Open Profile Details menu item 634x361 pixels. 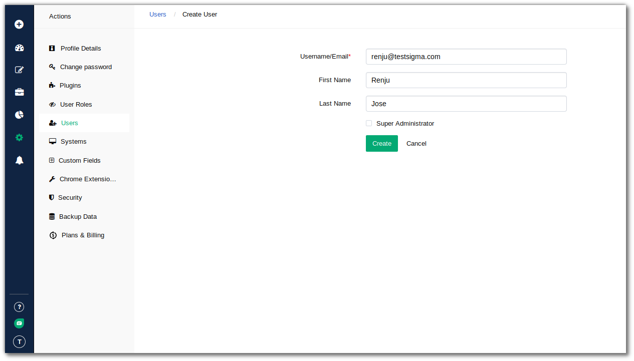click(x=84, y=49)
